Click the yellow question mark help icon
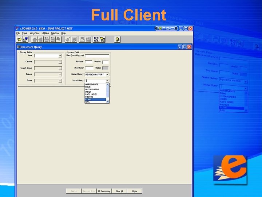 pyautogui.click(x=118, y=39)
